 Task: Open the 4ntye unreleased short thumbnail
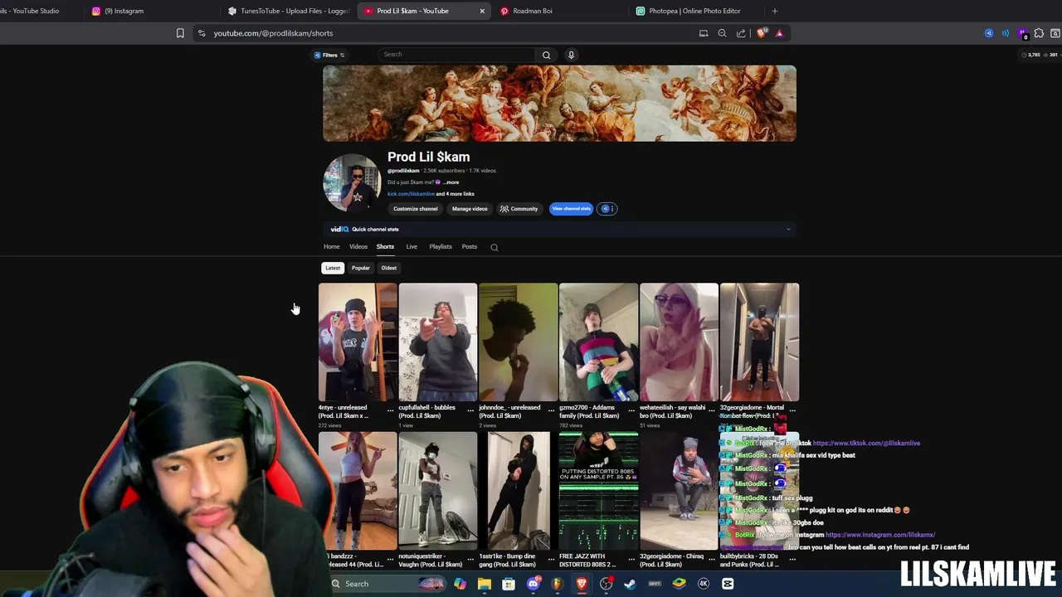point(358,342)
